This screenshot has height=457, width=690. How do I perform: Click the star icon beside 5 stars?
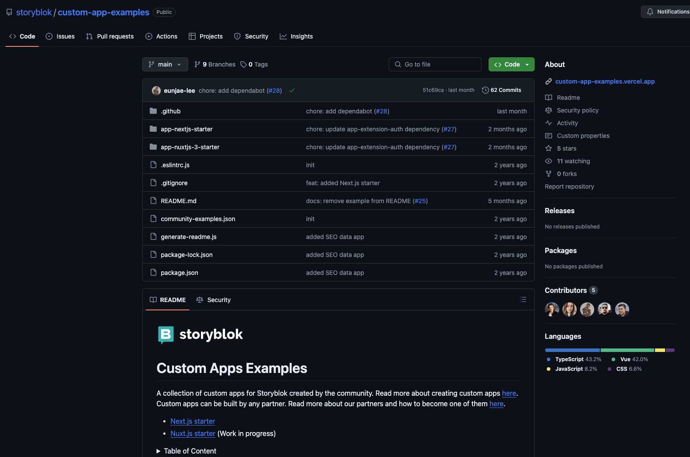pos(549,148)
